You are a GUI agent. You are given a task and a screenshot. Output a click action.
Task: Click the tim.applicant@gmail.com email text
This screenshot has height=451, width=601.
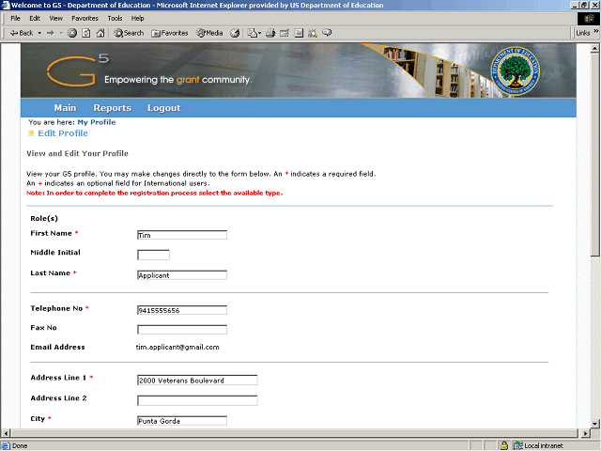coord(177,347)
